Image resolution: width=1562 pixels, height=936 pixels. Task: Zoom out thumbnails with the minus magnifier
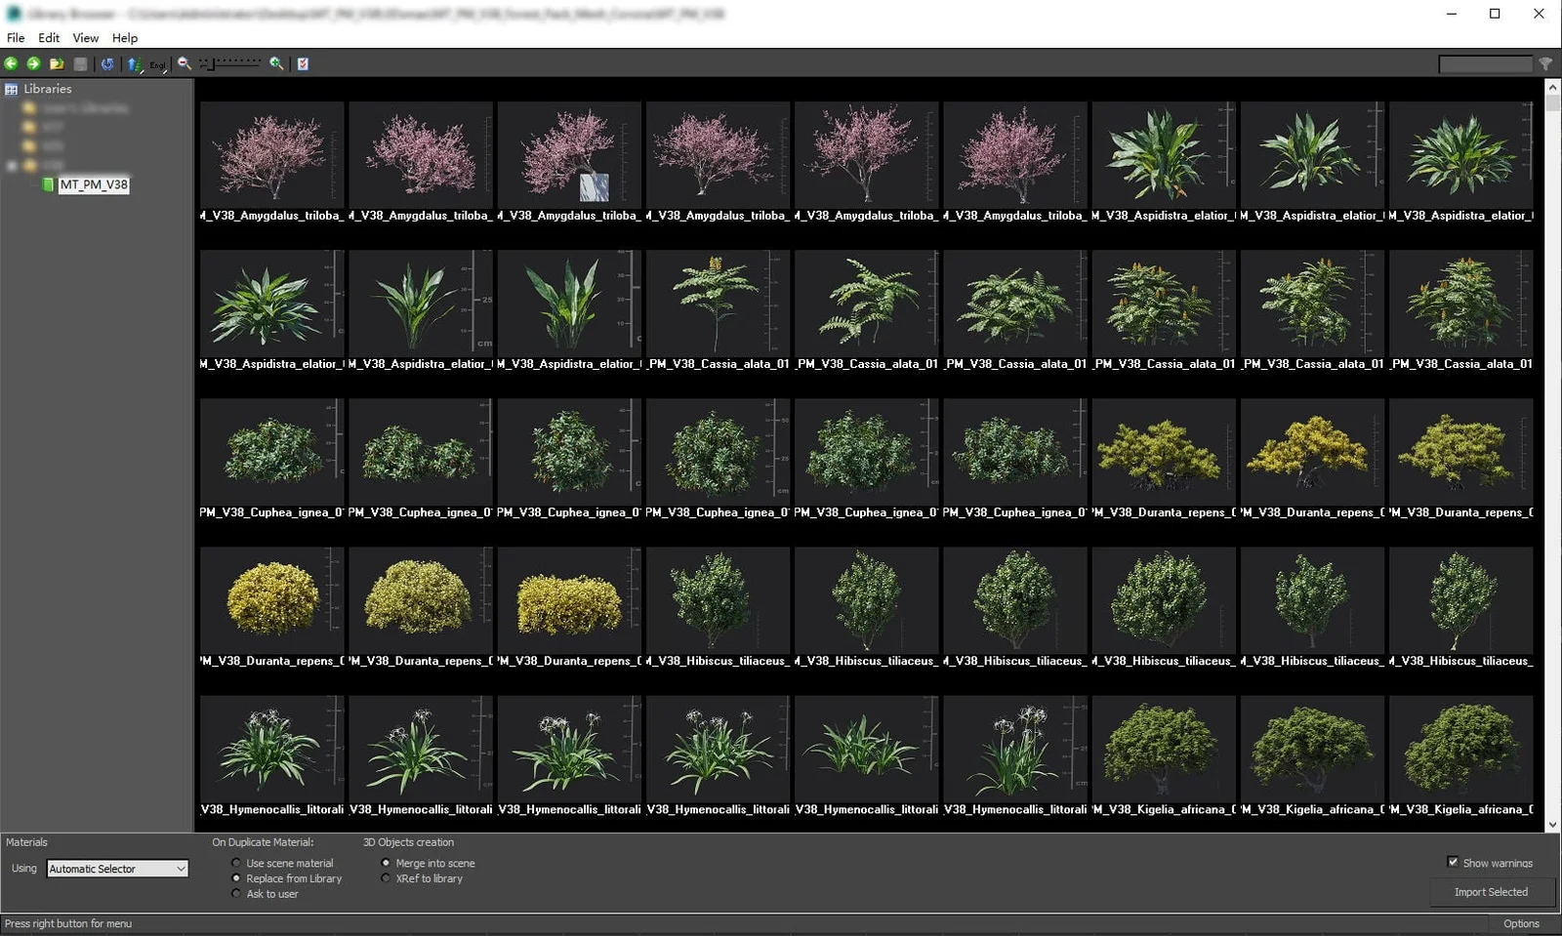[x=183, y=63]
